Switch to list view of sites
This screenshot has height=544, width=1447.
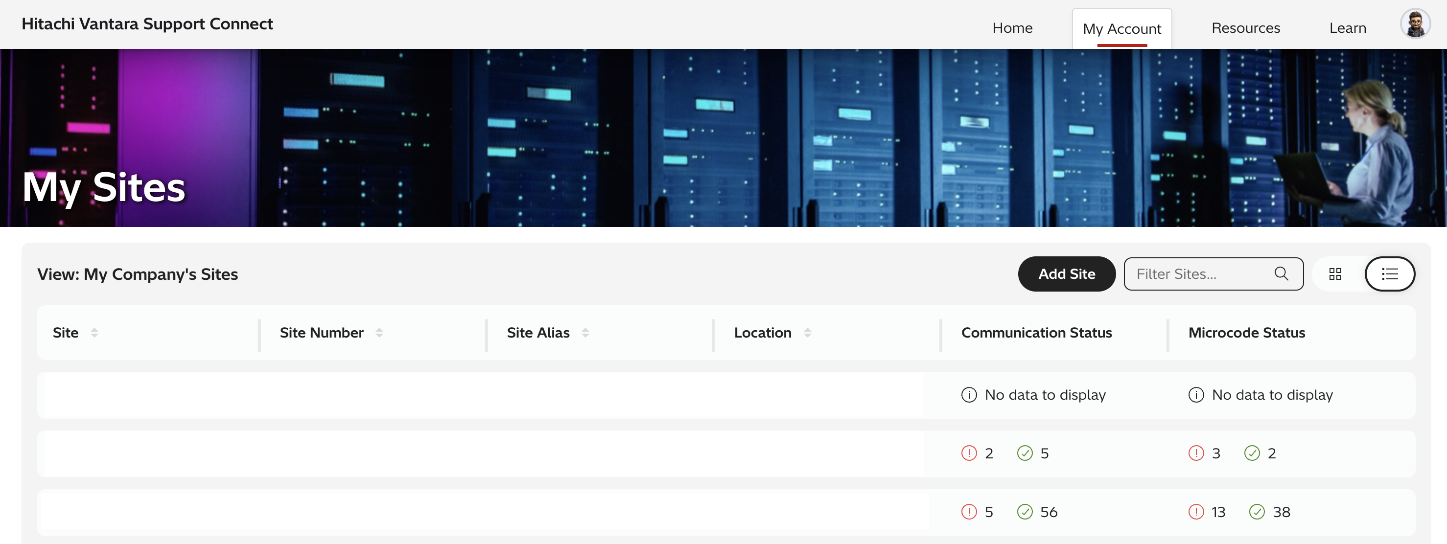1390,274
